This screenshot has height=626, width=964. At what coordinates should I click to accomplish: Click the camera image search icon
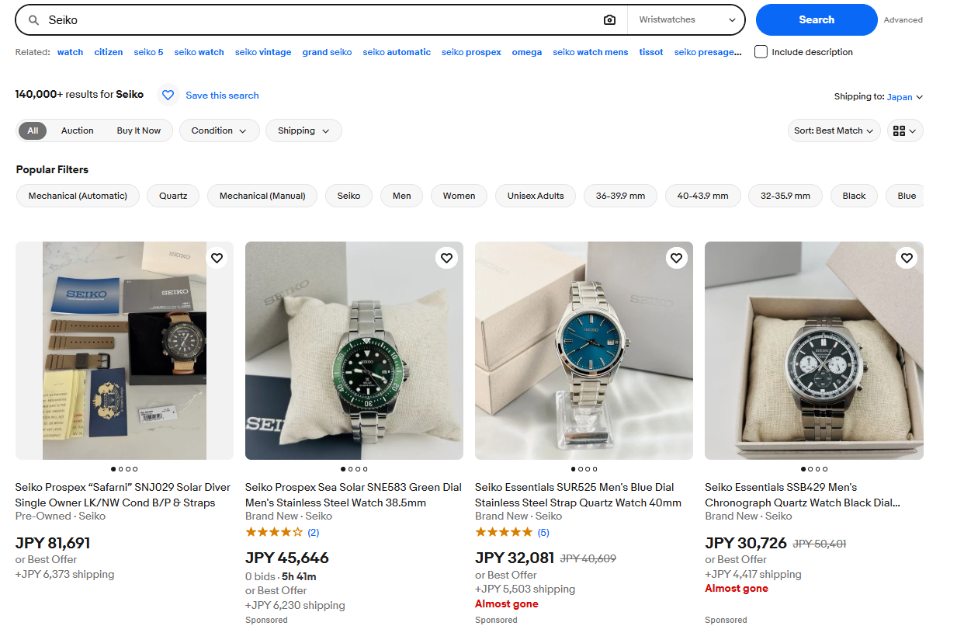609,20
